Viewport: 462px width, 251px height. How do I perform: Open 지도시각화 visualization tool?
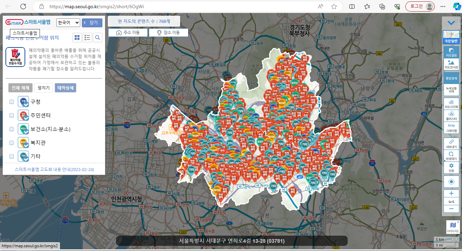click(x=451, y=104)
